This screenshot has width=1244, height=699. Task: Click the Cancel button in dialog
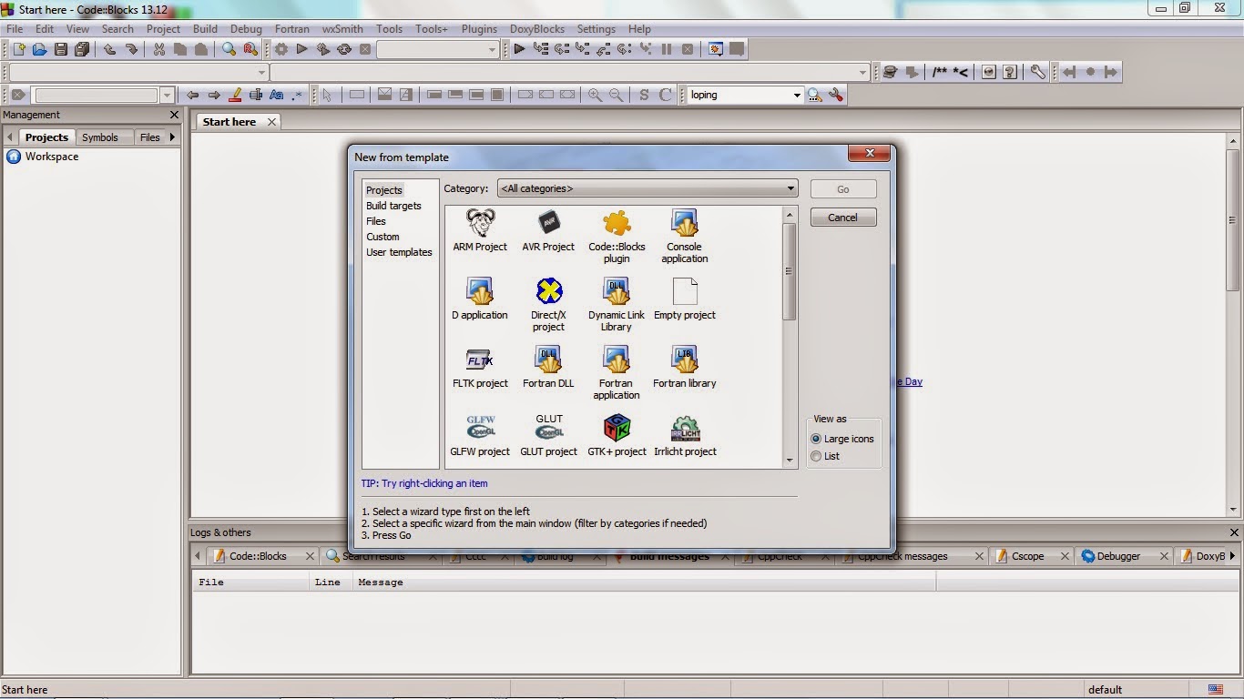(842, 218)
